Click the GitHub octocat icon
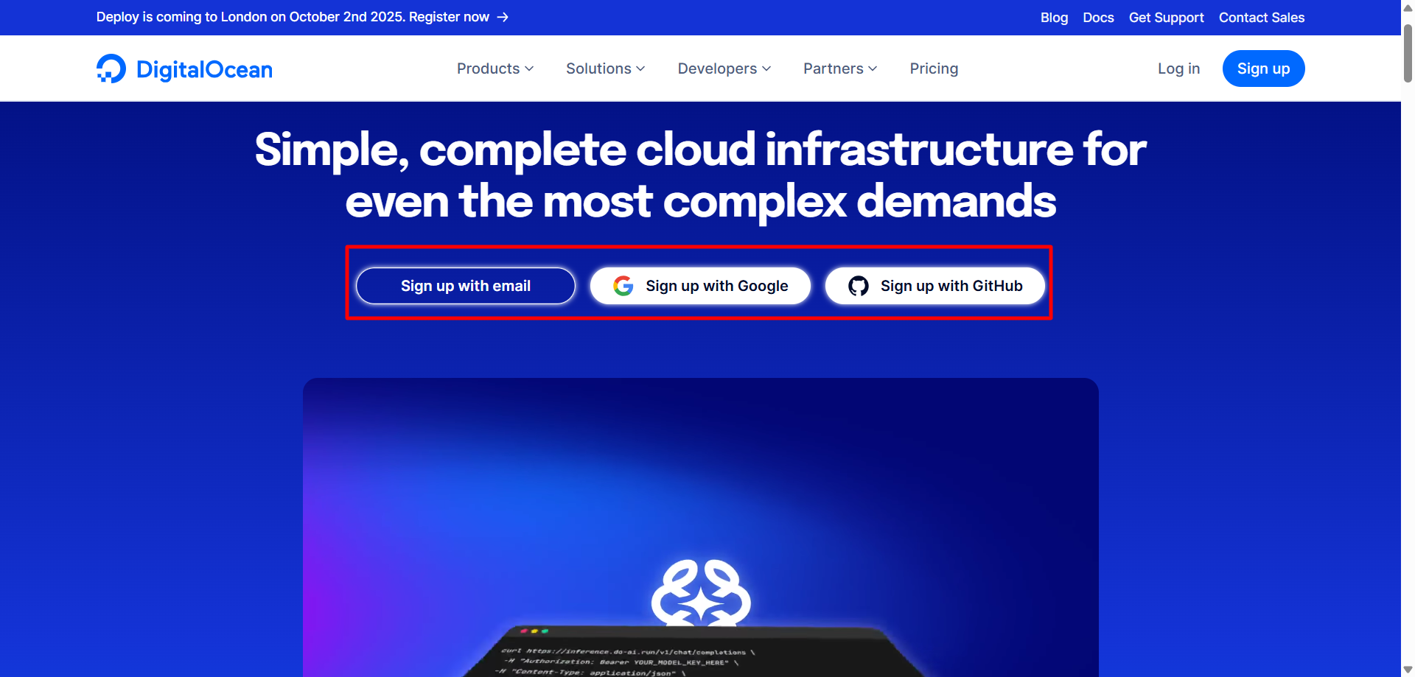 click(859, 286)
